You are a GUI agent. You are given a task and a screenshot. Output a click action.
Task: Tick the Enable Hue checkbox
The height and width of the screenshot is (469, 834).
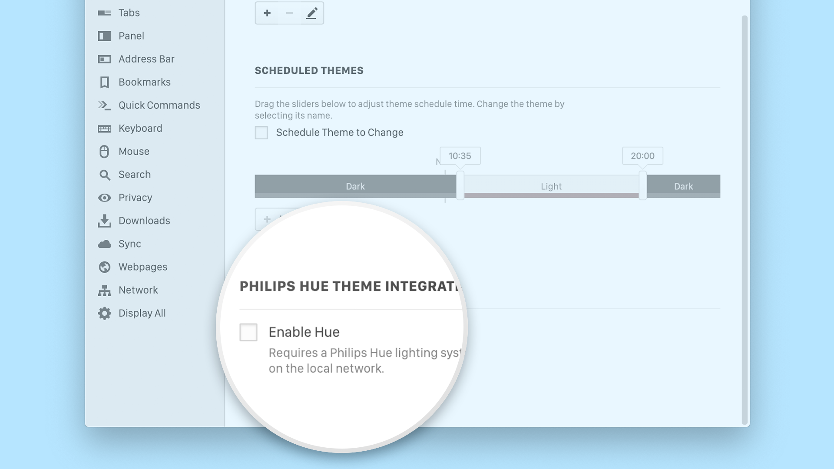pos(248,332)
